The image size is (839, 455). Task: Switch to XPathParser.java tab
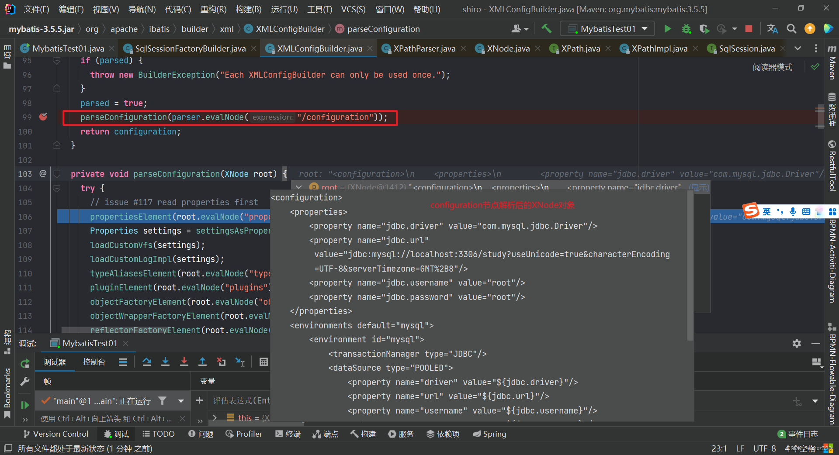[424, 48]
